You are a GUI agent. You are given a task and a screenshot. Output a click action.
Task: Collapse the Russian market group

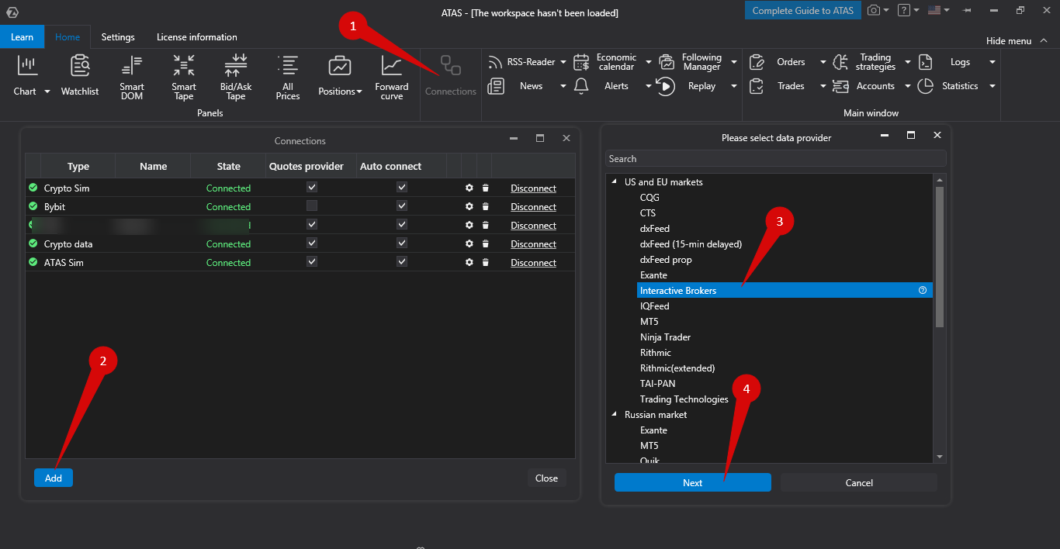tap(614, 414)
